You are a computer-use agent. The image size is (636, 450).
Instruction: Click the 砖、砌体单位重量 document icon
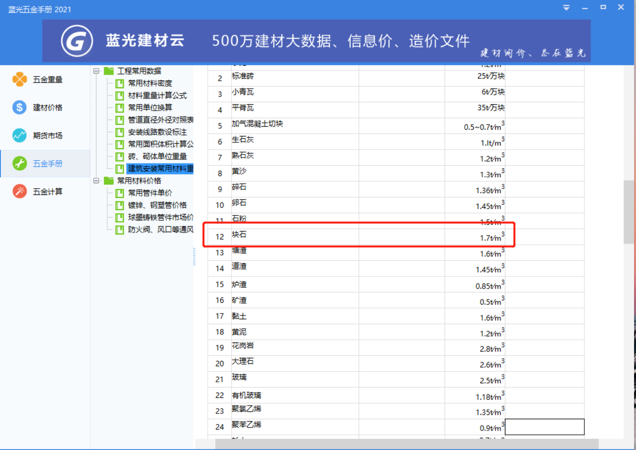pyautogui.click(x=119, y=157)
